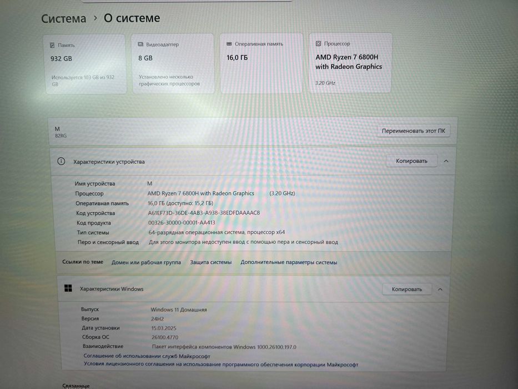Image resolution: width=518 pixels, height=389 pixels.
Task: Copy device specifications with Копировать
Action: click(411, 161)
